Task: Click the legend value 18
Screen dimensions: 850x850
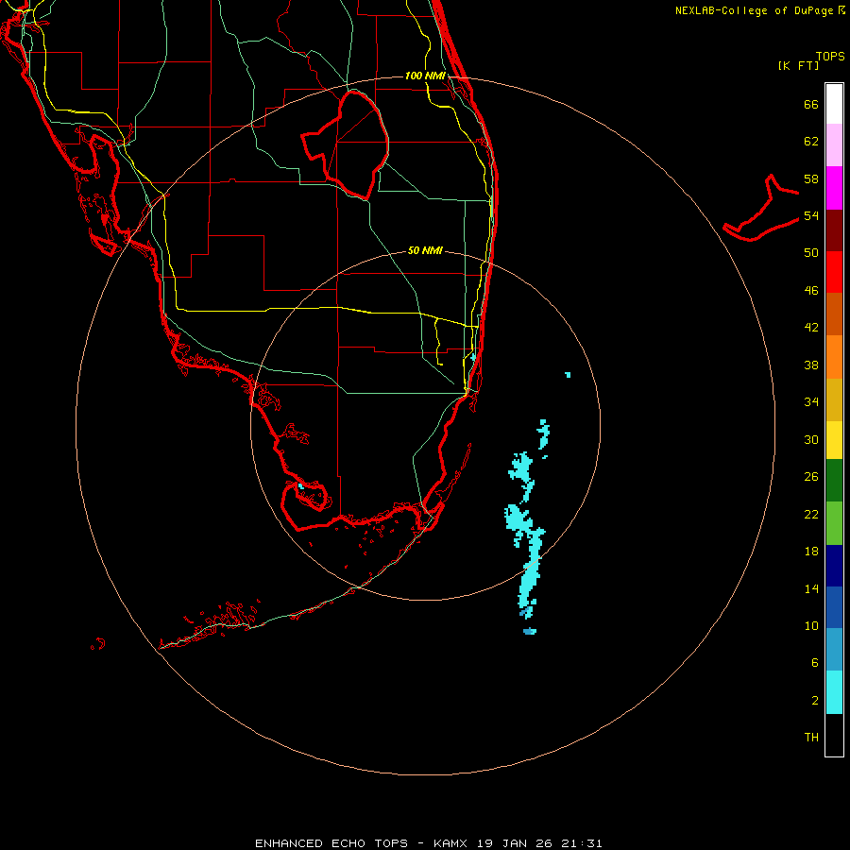Action: pos(811,552)
